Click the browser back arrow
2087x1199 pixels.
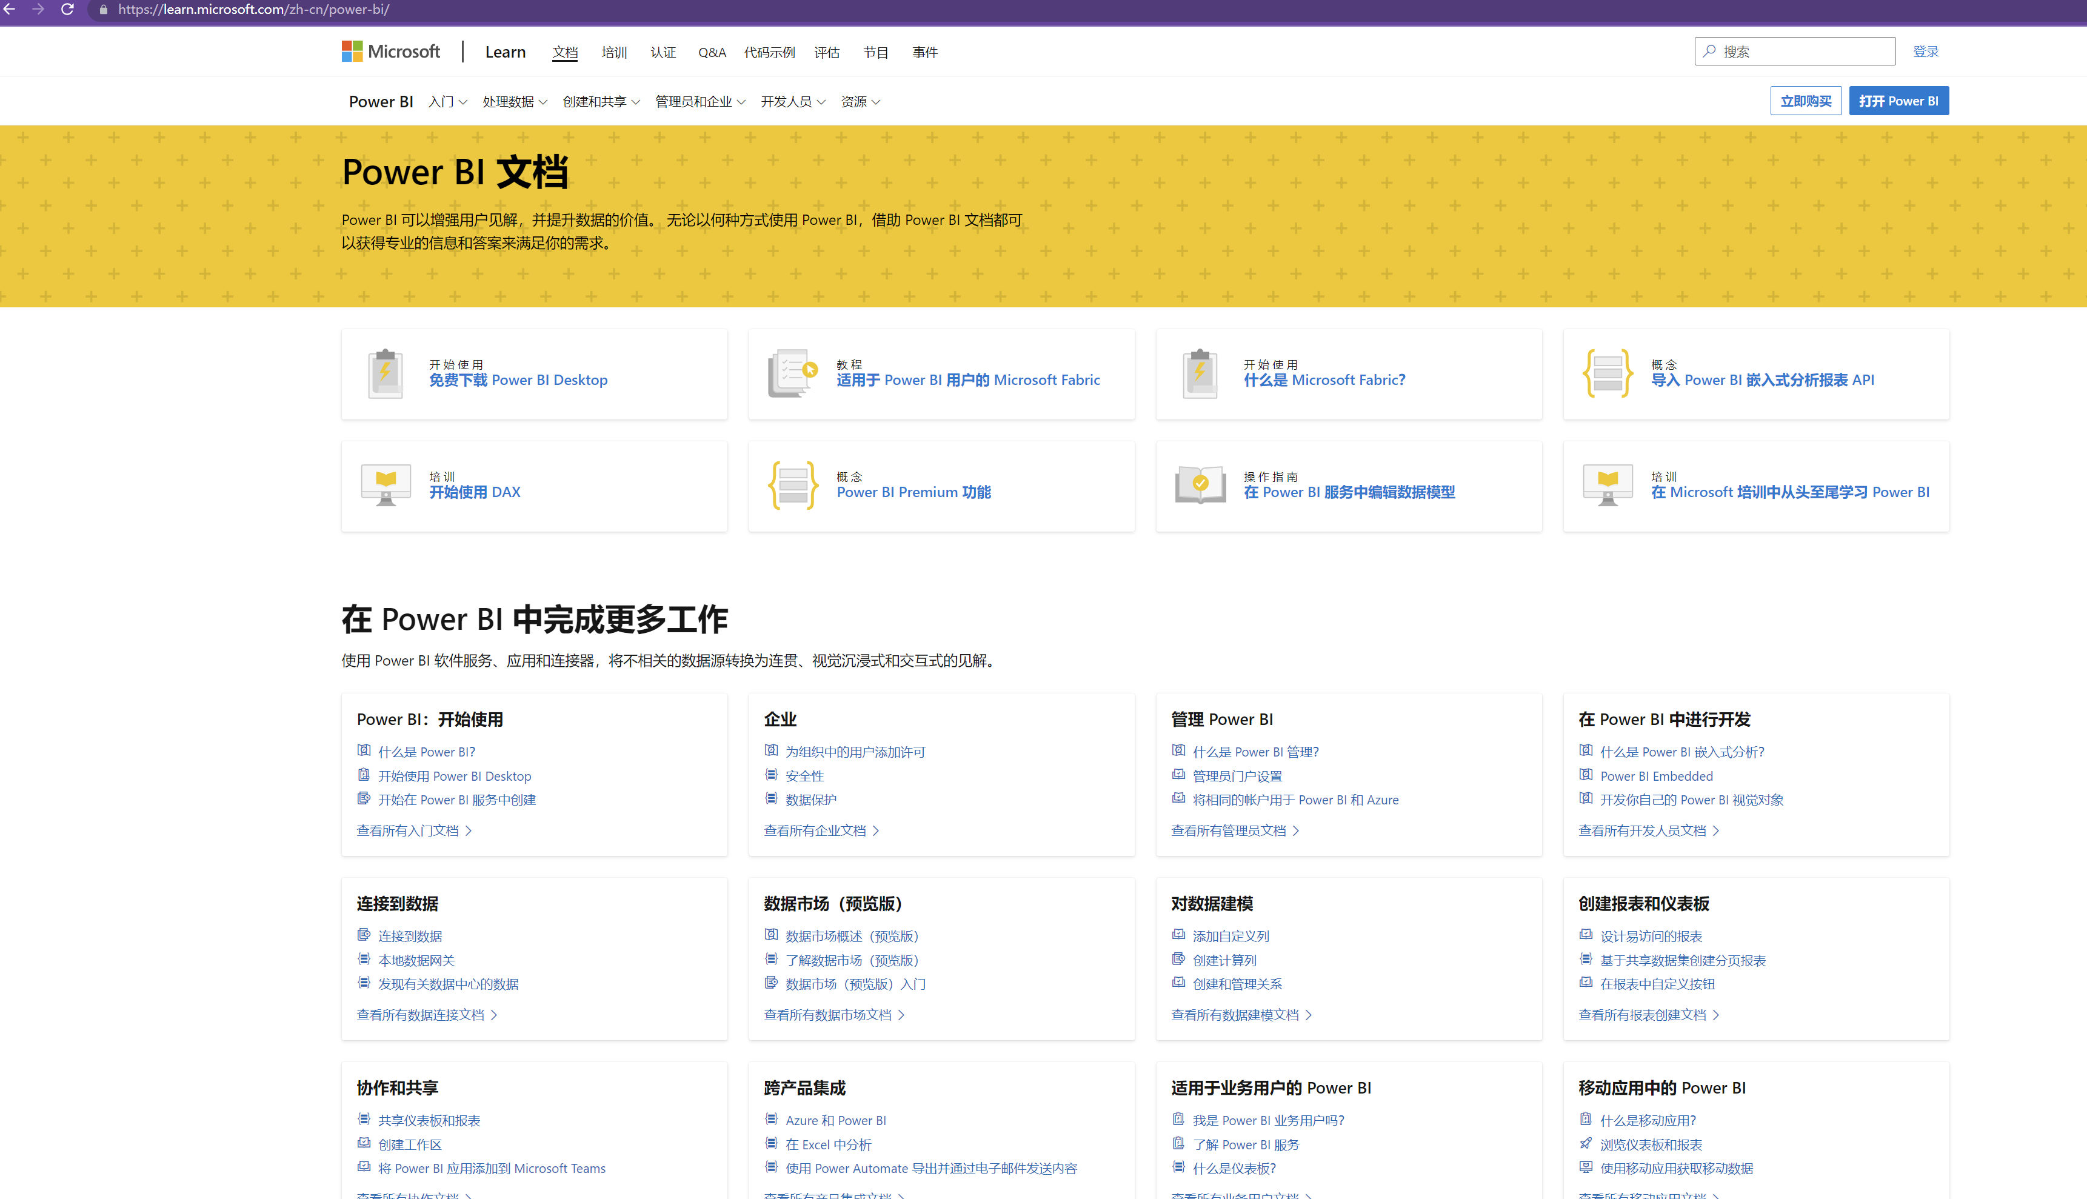click(10, 9)
